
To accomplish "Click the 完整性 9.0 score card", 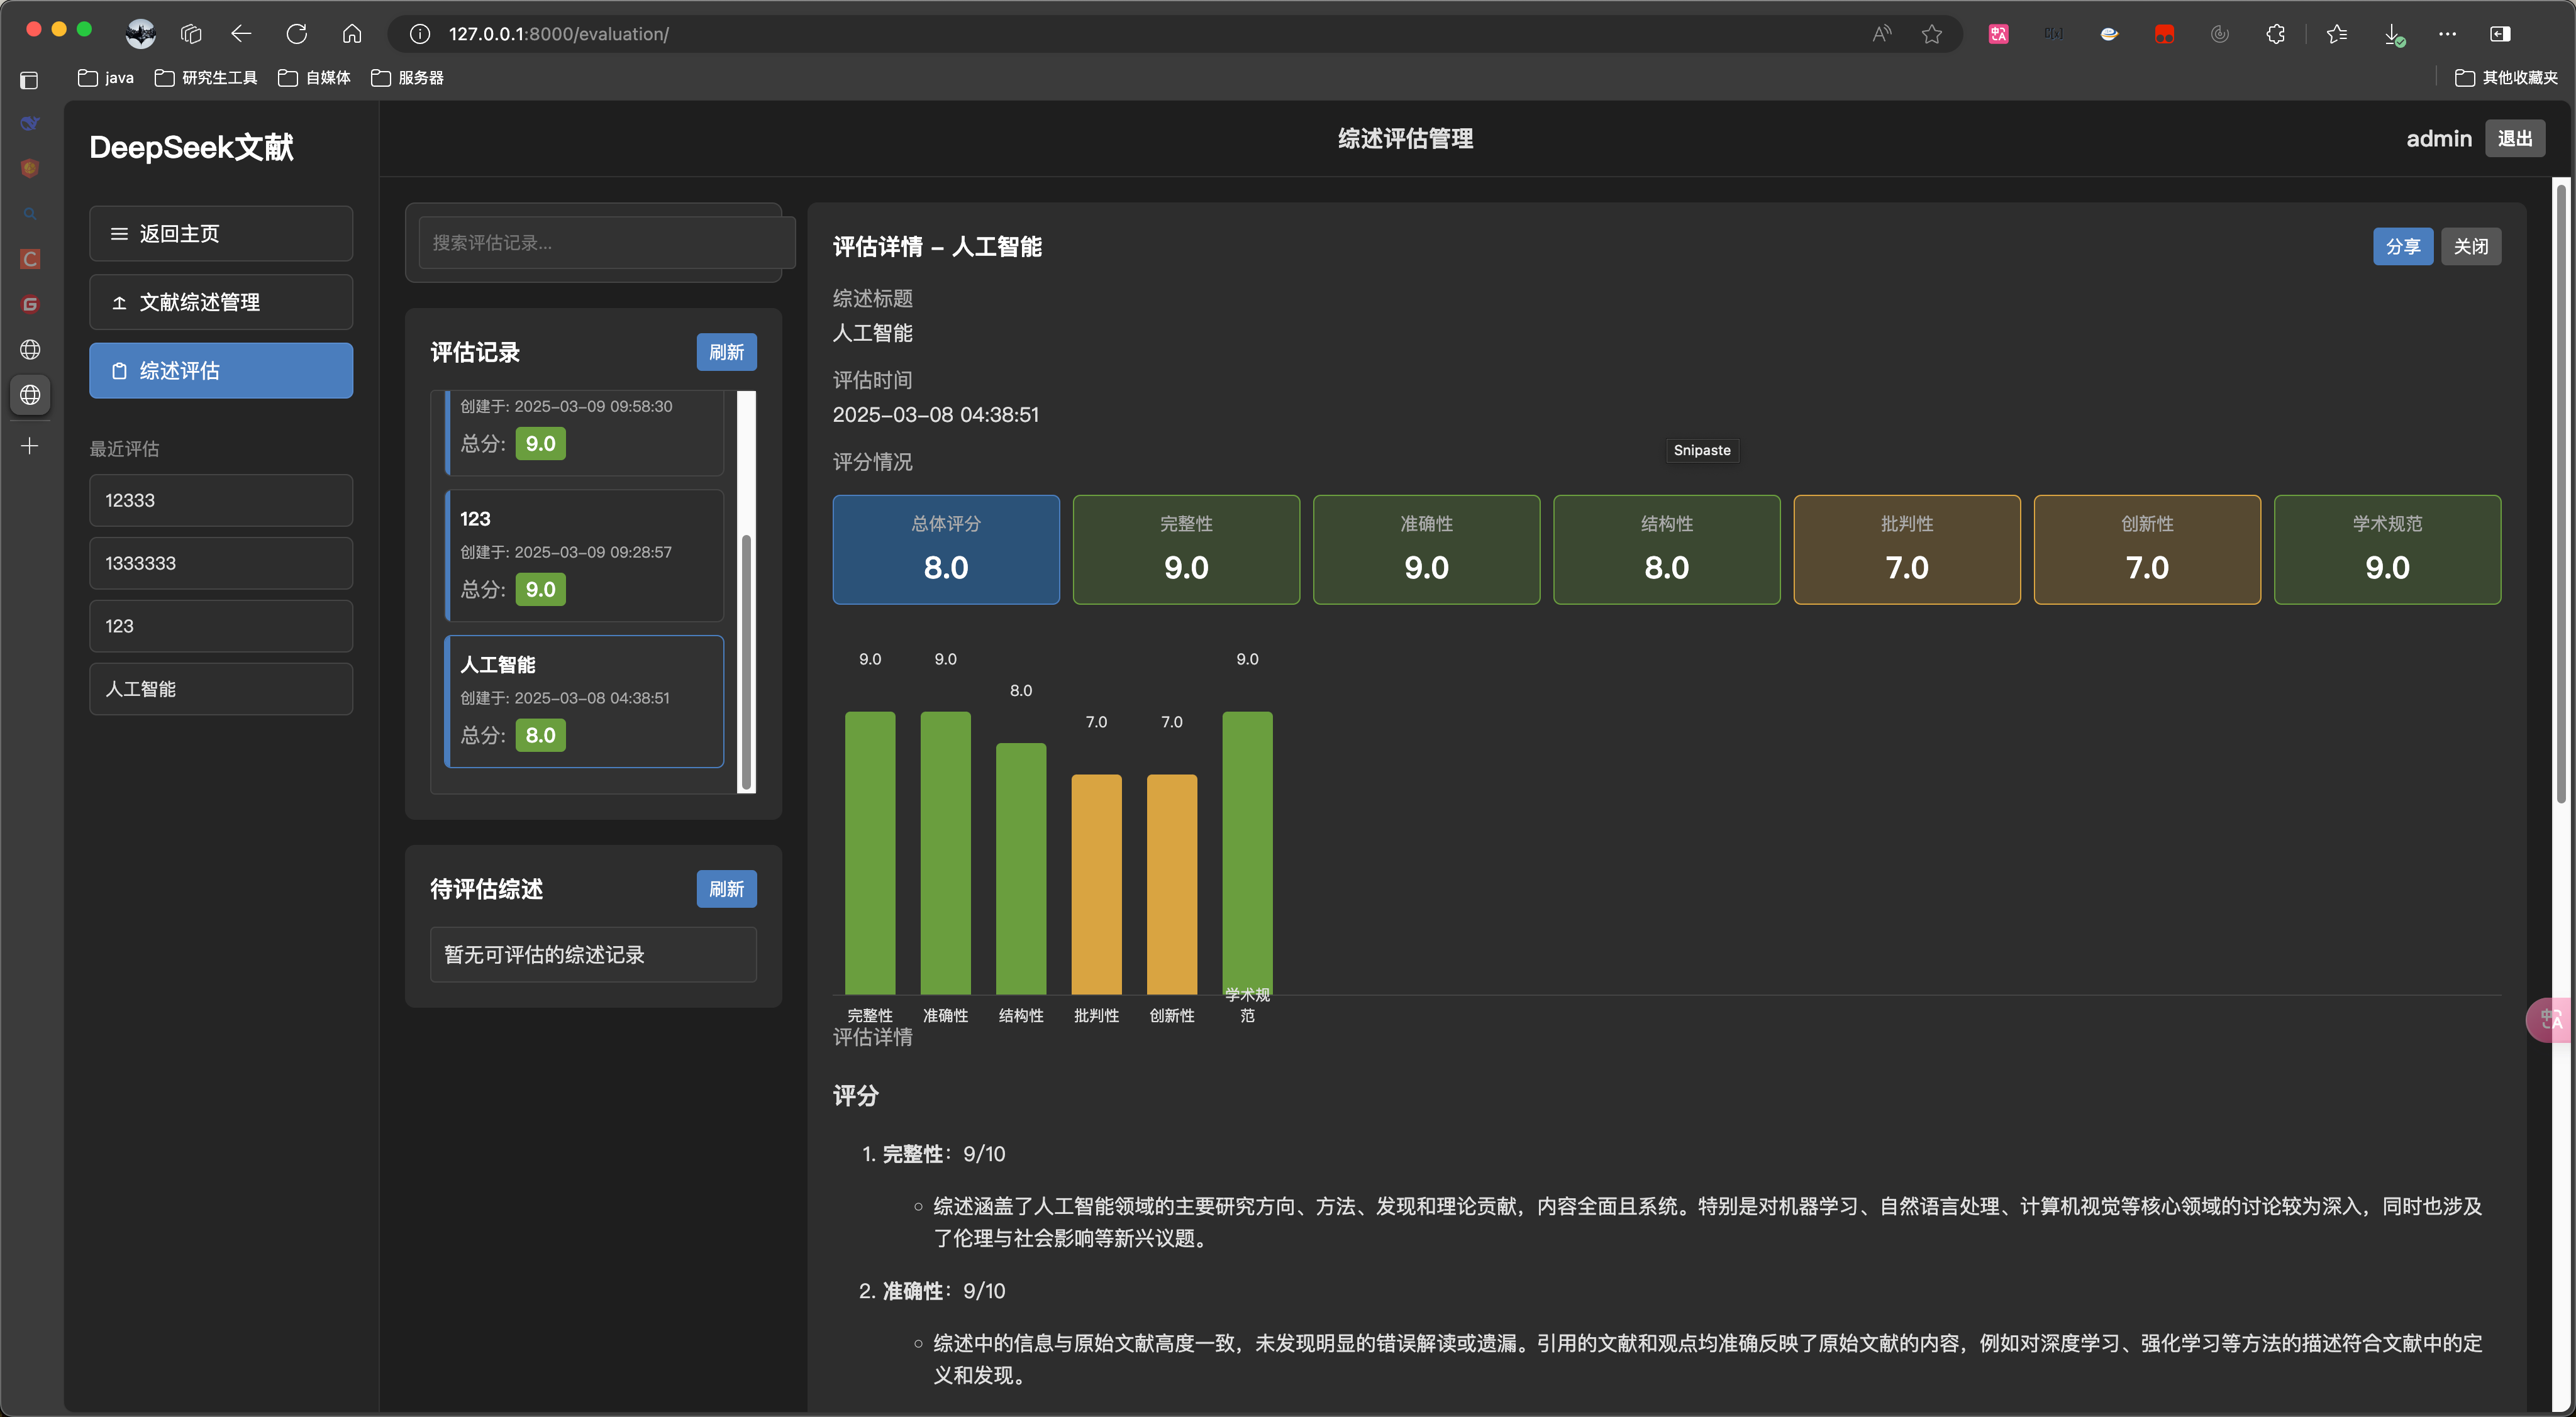I will point(1186,549).
